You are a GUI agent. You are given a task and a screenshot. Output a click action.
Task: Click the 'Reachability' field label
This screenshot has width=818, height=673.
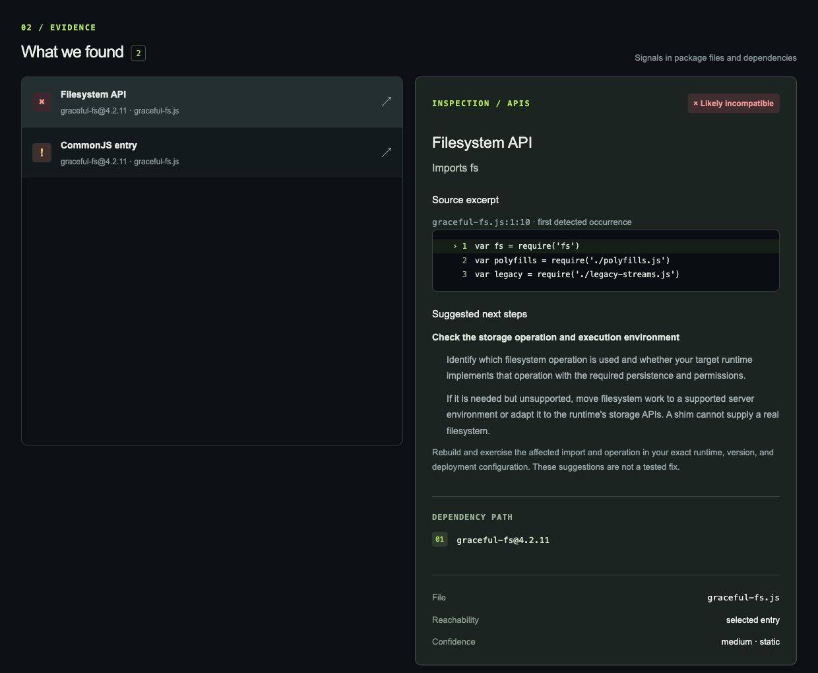[x=455, y=620]
